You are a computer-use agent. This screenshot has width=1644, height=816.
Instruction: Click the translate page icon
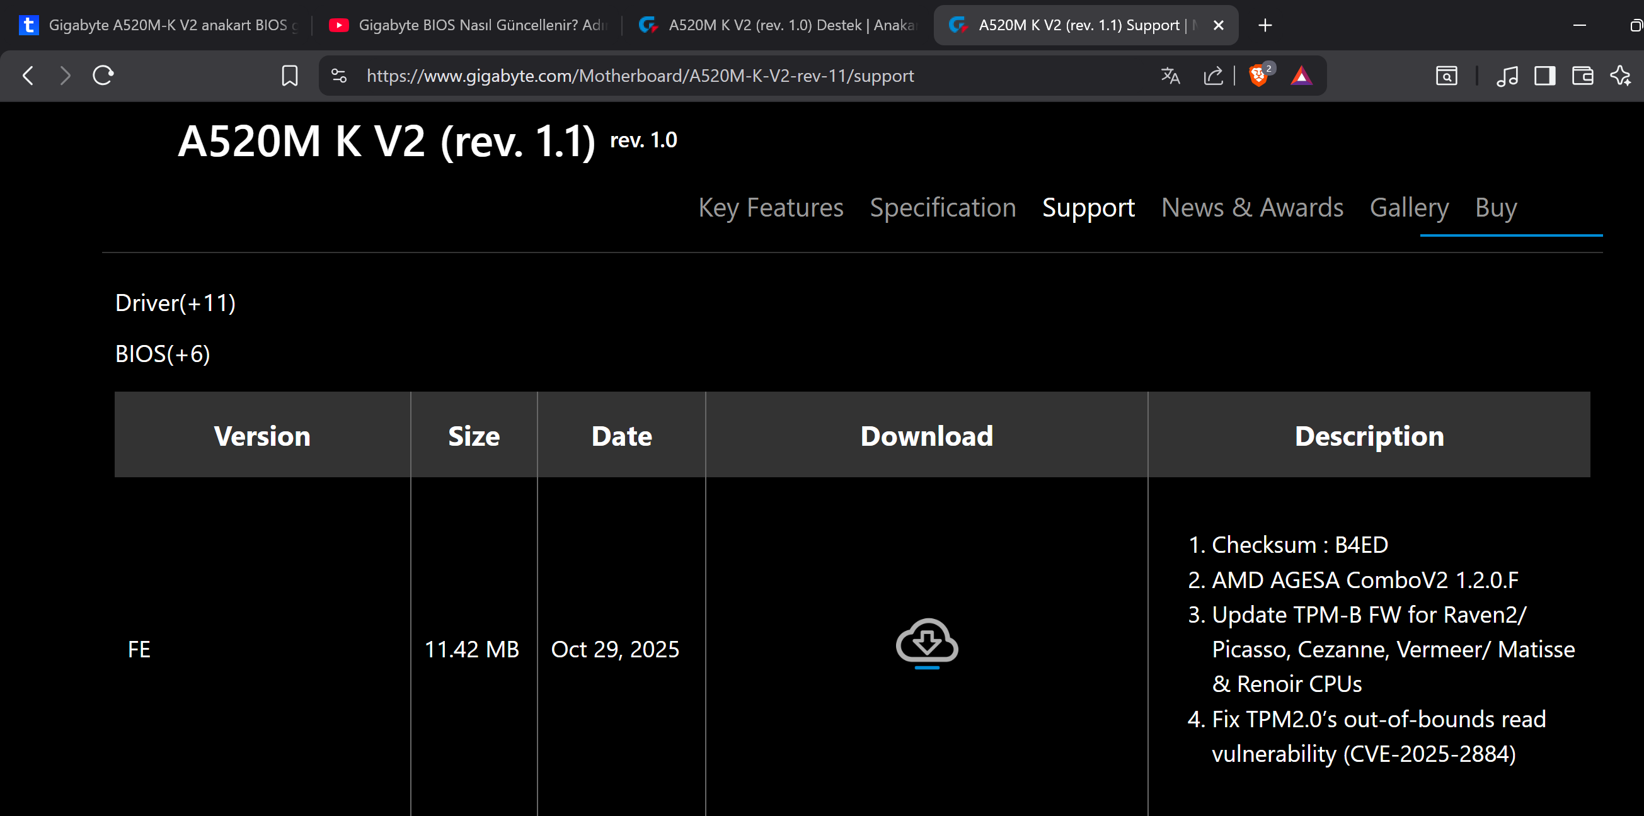pos(1170,76)
